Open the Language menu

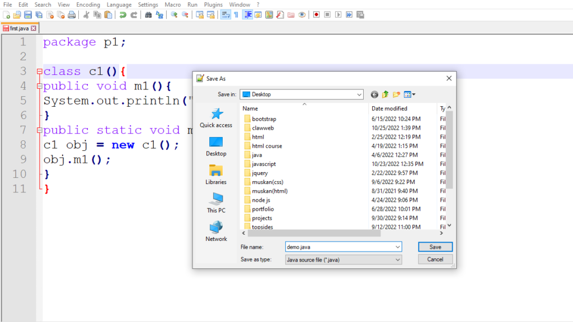pyautogui.click(x=119, y=4)
